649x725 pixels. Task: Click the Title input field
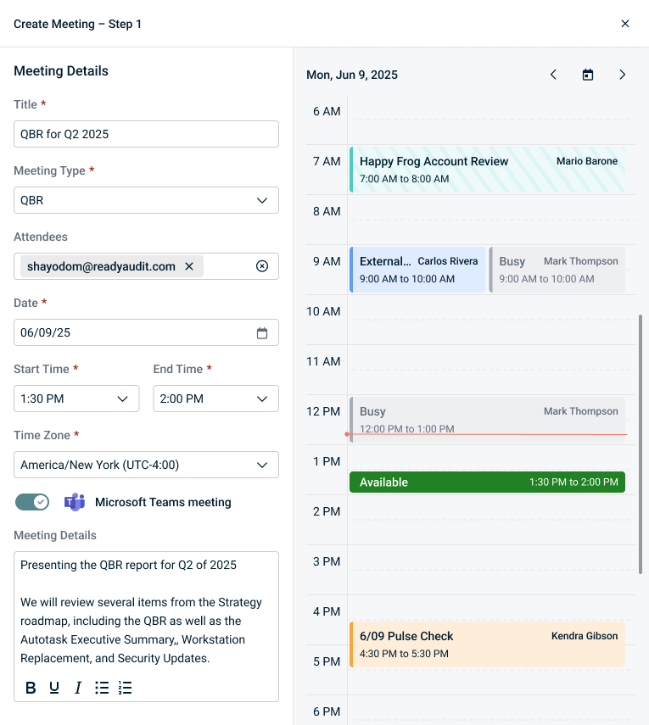146,134
